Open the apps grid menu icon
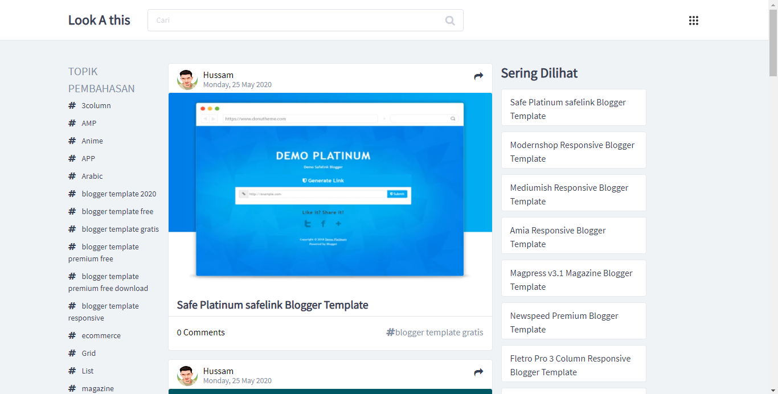This screenshot has width=778, height=394. point(693,20)
